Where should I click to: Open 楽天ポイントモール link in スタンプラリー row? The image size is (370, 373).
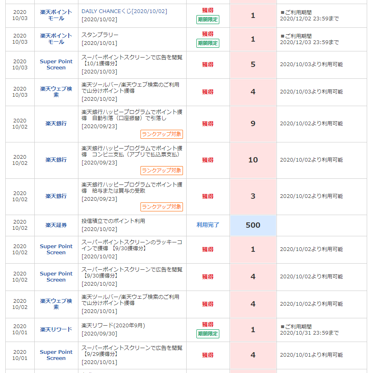click(x=56, y=39)
